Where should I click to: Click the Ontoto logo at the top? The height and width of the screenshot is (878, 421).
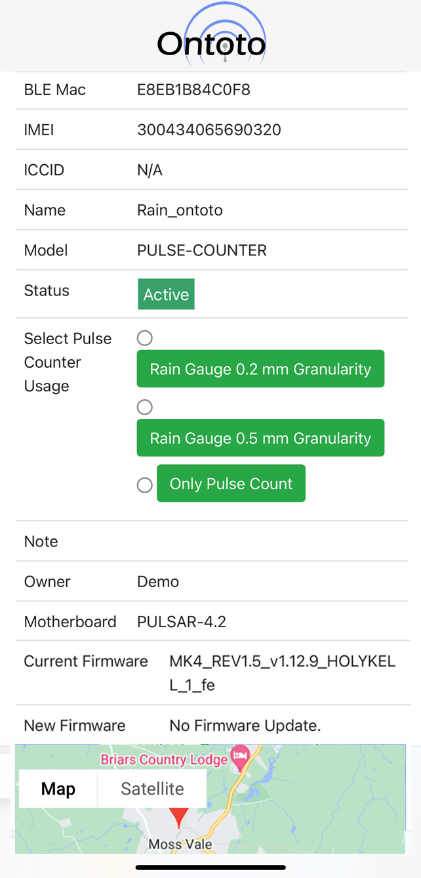pos(210,41)
